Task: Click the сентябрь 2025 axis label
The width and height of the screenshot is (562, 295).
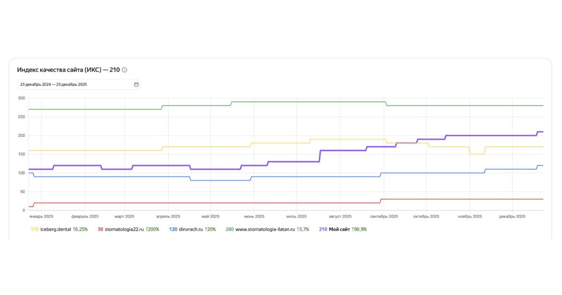Action: click(384, 216)
